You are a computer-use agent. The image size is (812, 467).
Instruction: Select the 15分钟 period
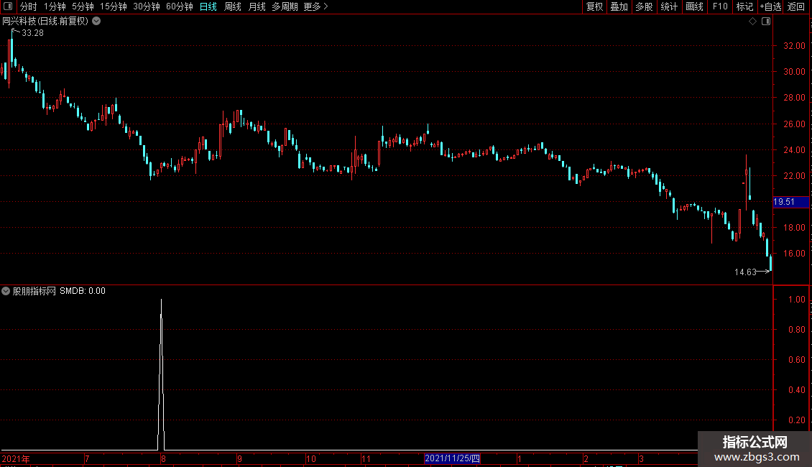(114, 6)
